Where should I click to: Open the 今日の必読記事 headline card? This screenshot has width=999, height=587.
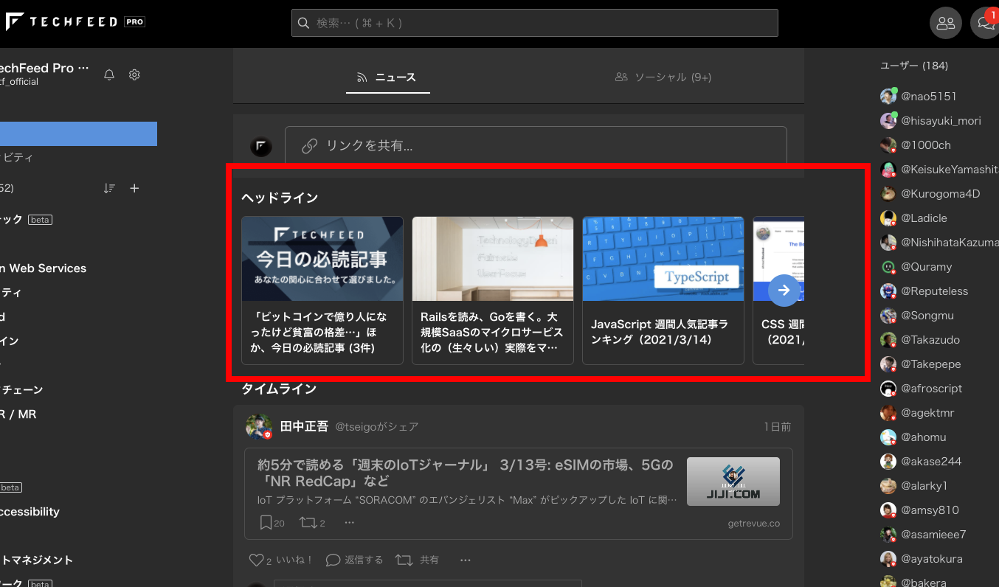point(322,291)
